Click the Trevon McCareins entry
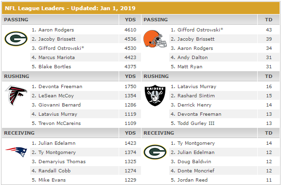Image resolution: width=282 pixels, height=185 pixels. [59, 123]
